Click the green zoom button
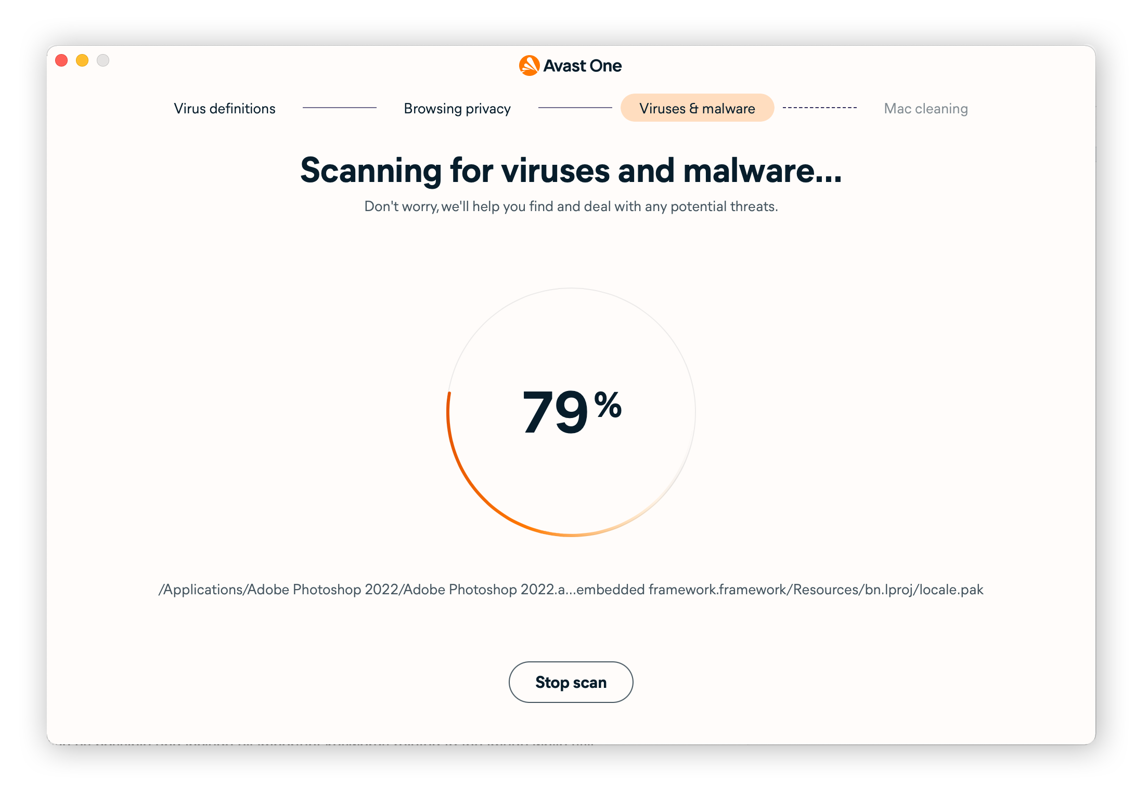Screen dimensions: 1148x796 [x=103, y=61]
